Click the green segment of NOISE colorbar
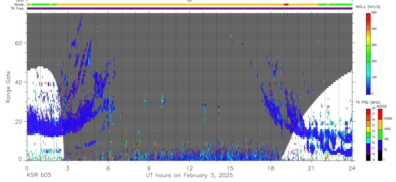 click(380, 134)
